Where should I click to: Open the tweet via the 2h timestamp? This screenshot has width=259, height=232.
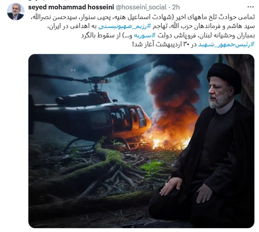tap(176, 7)
